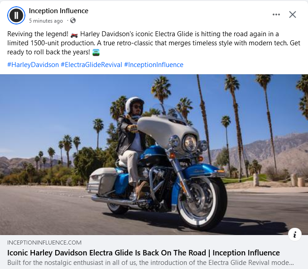Open the "5 minutes ago" timestamp link
The width and height of the screenshot is (308, 269).
46,21
